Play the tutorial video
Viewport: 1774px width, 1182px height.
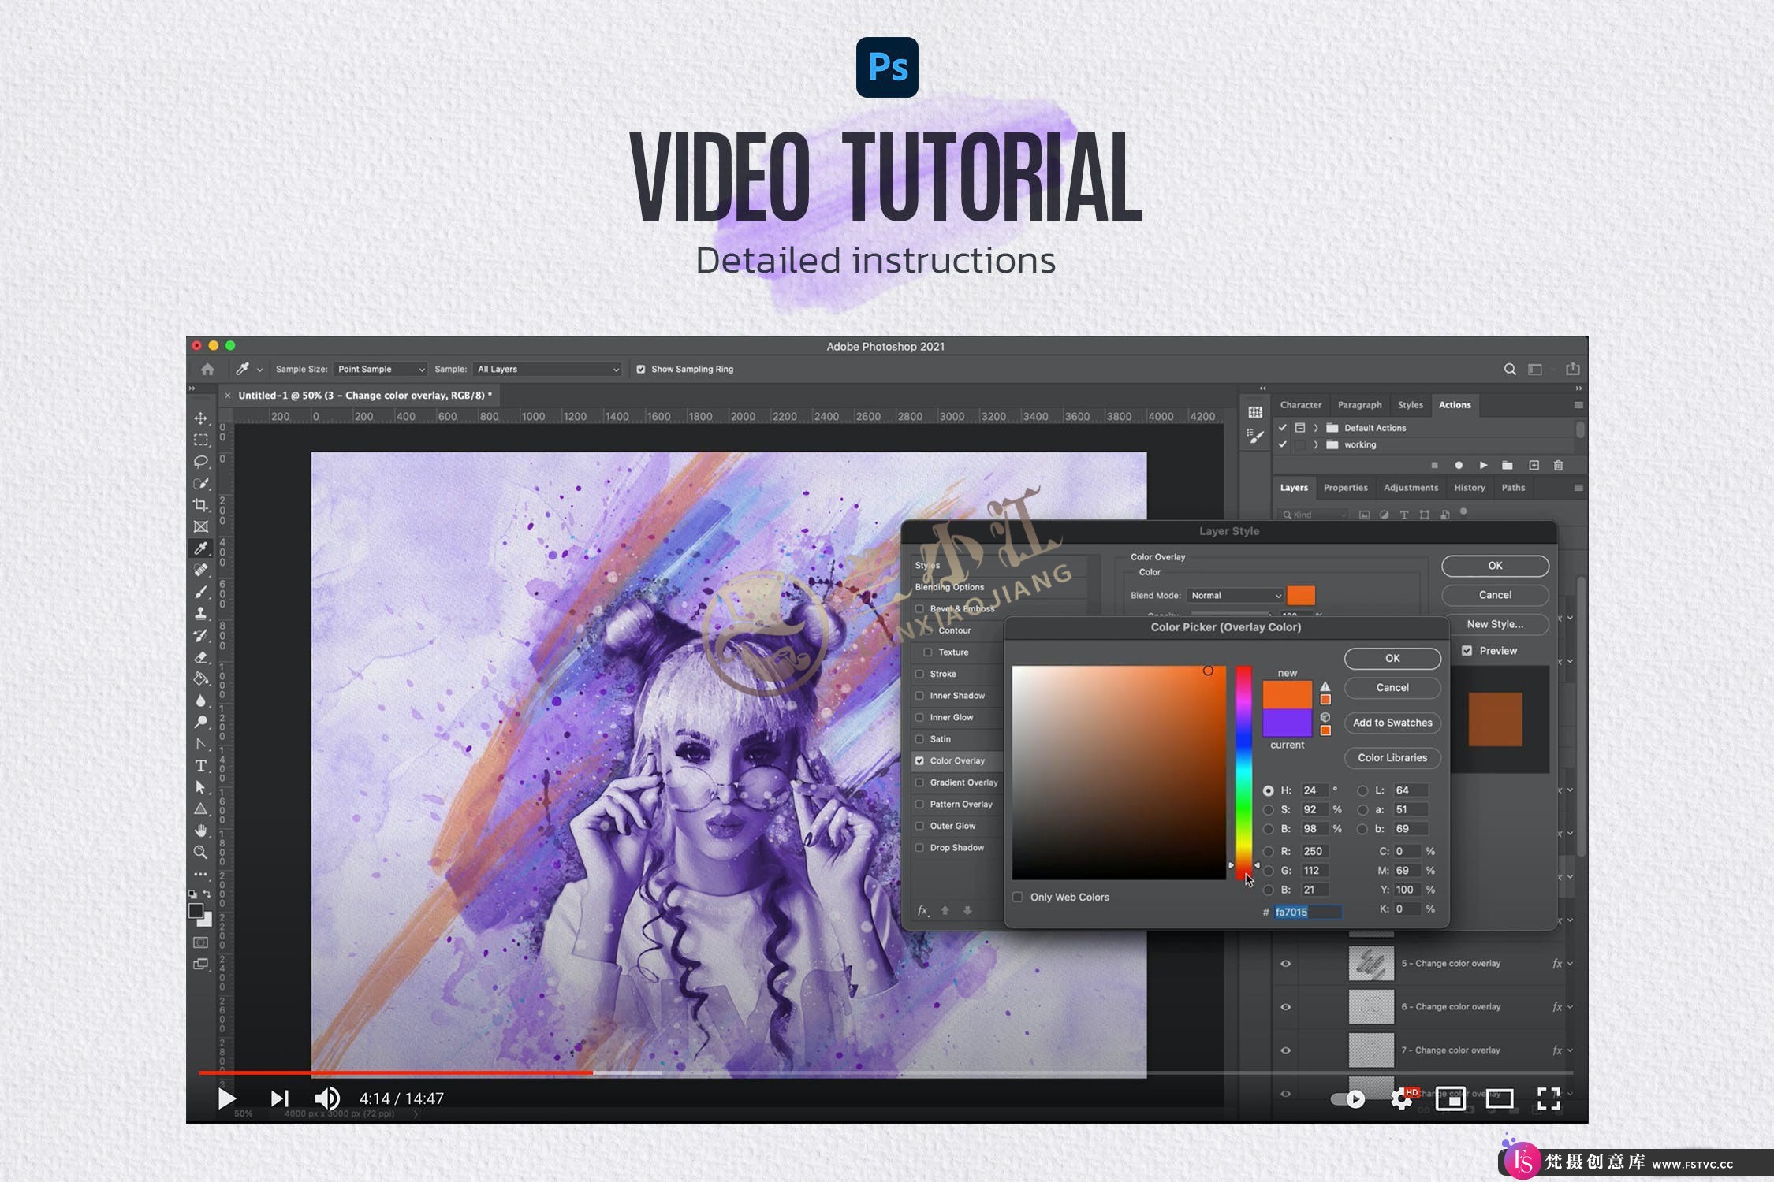pos(226,1098)
